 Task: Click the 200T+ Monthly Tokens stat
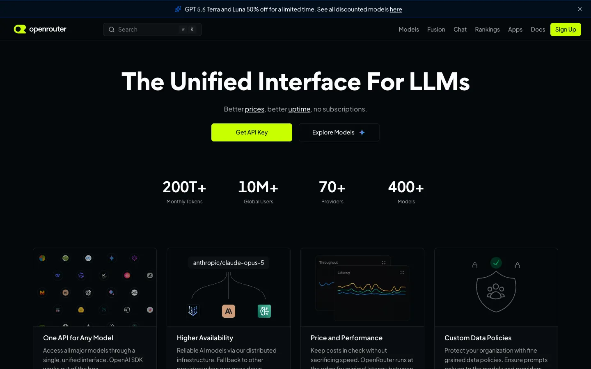[x=184, y=192]
